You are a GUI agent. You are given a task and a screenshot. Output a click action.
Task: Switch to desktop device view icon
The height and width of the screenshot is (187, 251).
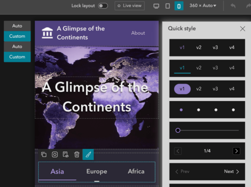coord(156,6)
